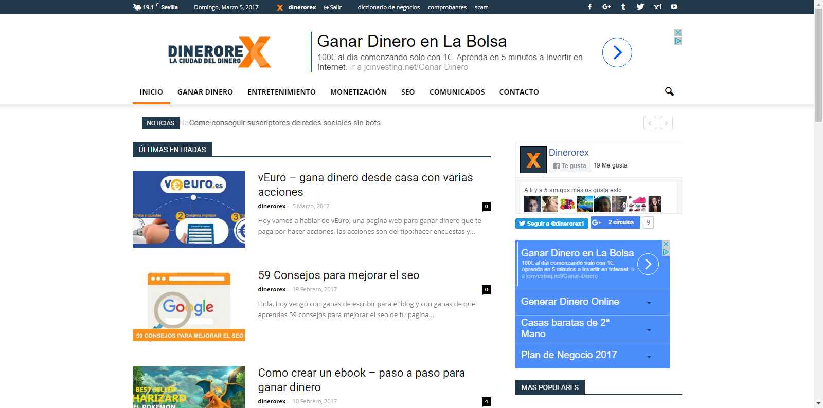Open the comprobantes link

tap(448, 7)
